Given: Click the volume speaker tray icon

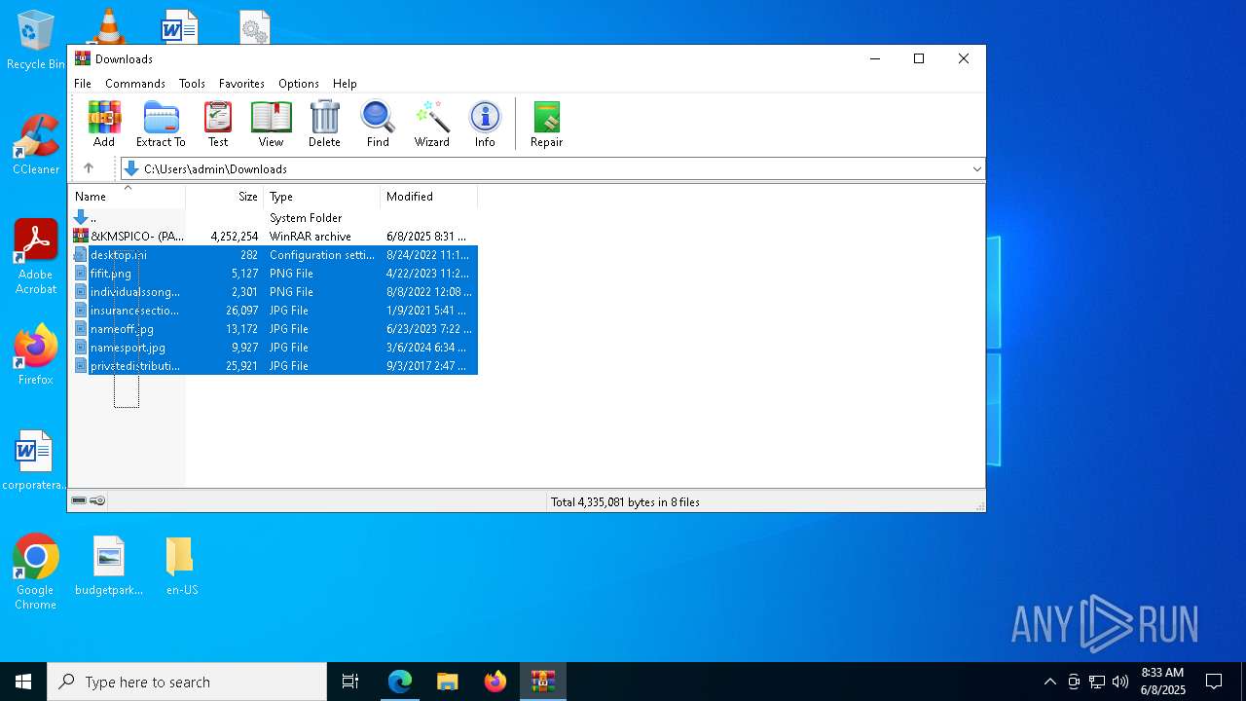Looking at the screenshot, I should pos(1120,682).
